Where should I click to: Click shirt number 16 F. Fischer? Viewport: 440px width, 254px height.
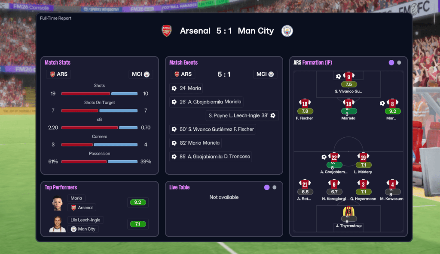coord(305,103)
